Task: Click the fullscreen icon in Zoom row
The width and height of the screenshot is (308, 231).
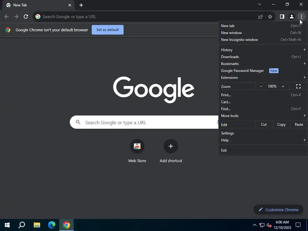Action: pos(298,86)
